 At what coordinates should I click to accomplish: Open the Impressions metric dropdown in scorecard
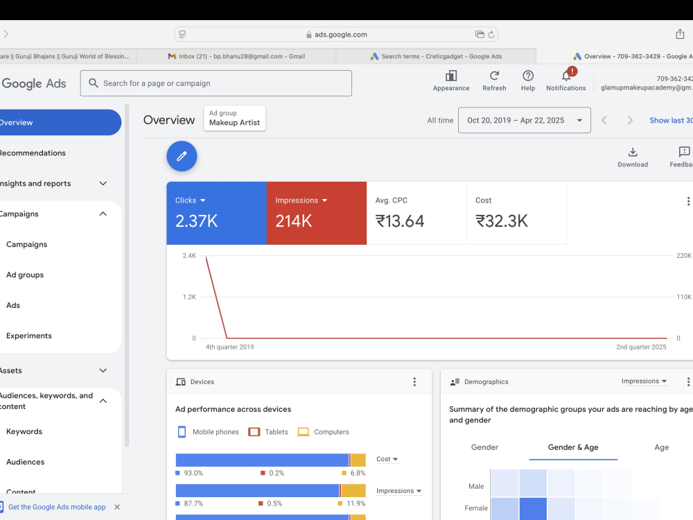point(301,200)
